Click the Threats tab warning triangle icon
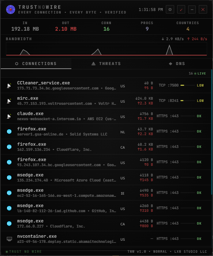Image resolution: width=213 pixels, height=256 pixels. pos(93,64)
